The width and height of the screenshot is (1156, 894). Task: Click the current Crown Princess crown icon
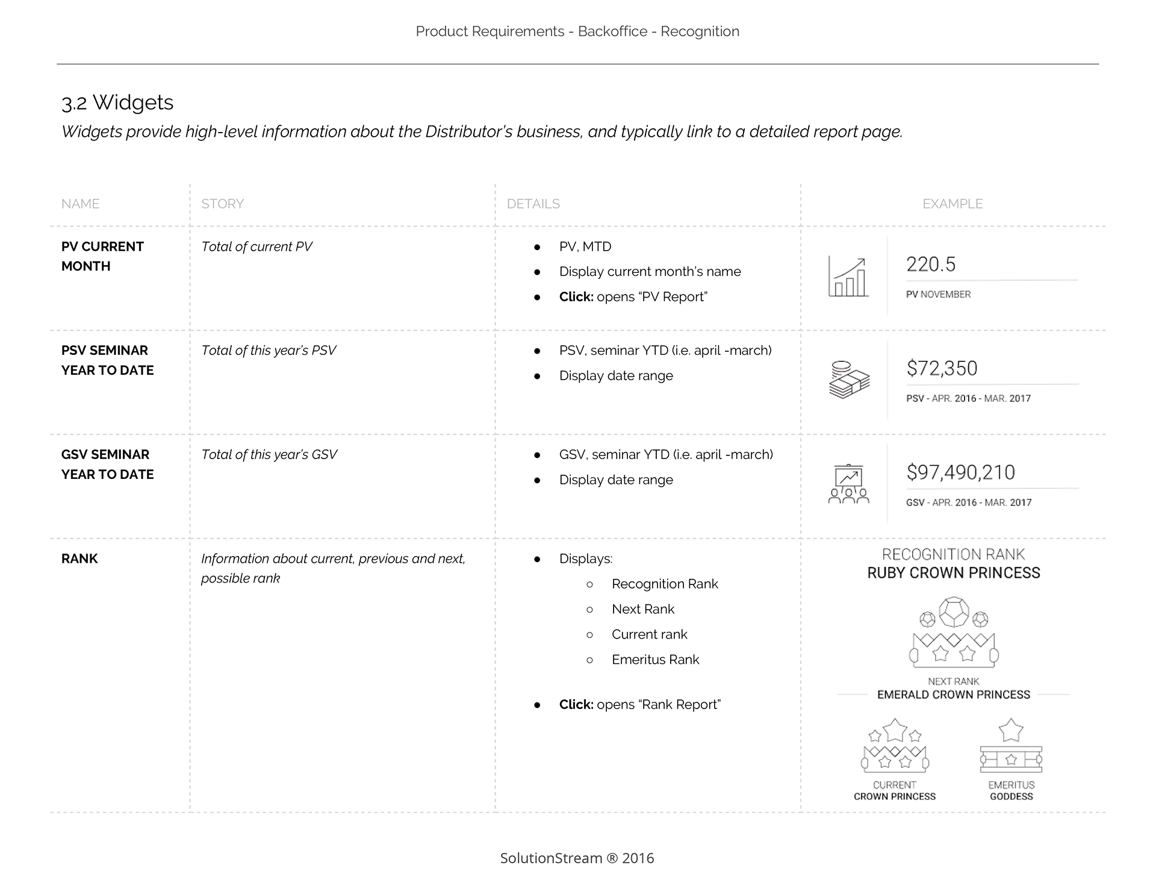(895, 746)
